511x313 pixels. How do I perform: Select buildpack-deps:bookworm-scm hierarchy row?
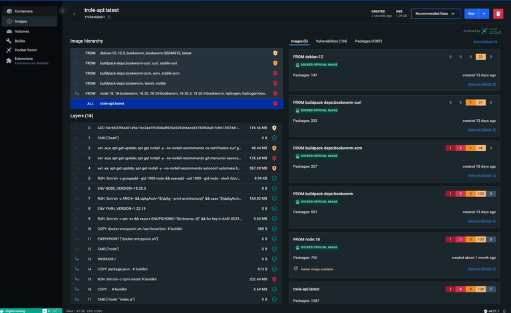[176, 73]
